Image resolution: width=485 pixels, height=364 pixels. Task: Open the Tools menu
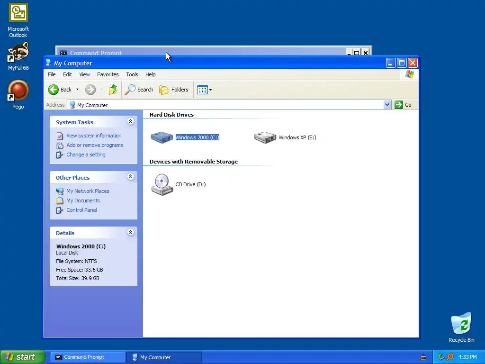coord(132,74)
